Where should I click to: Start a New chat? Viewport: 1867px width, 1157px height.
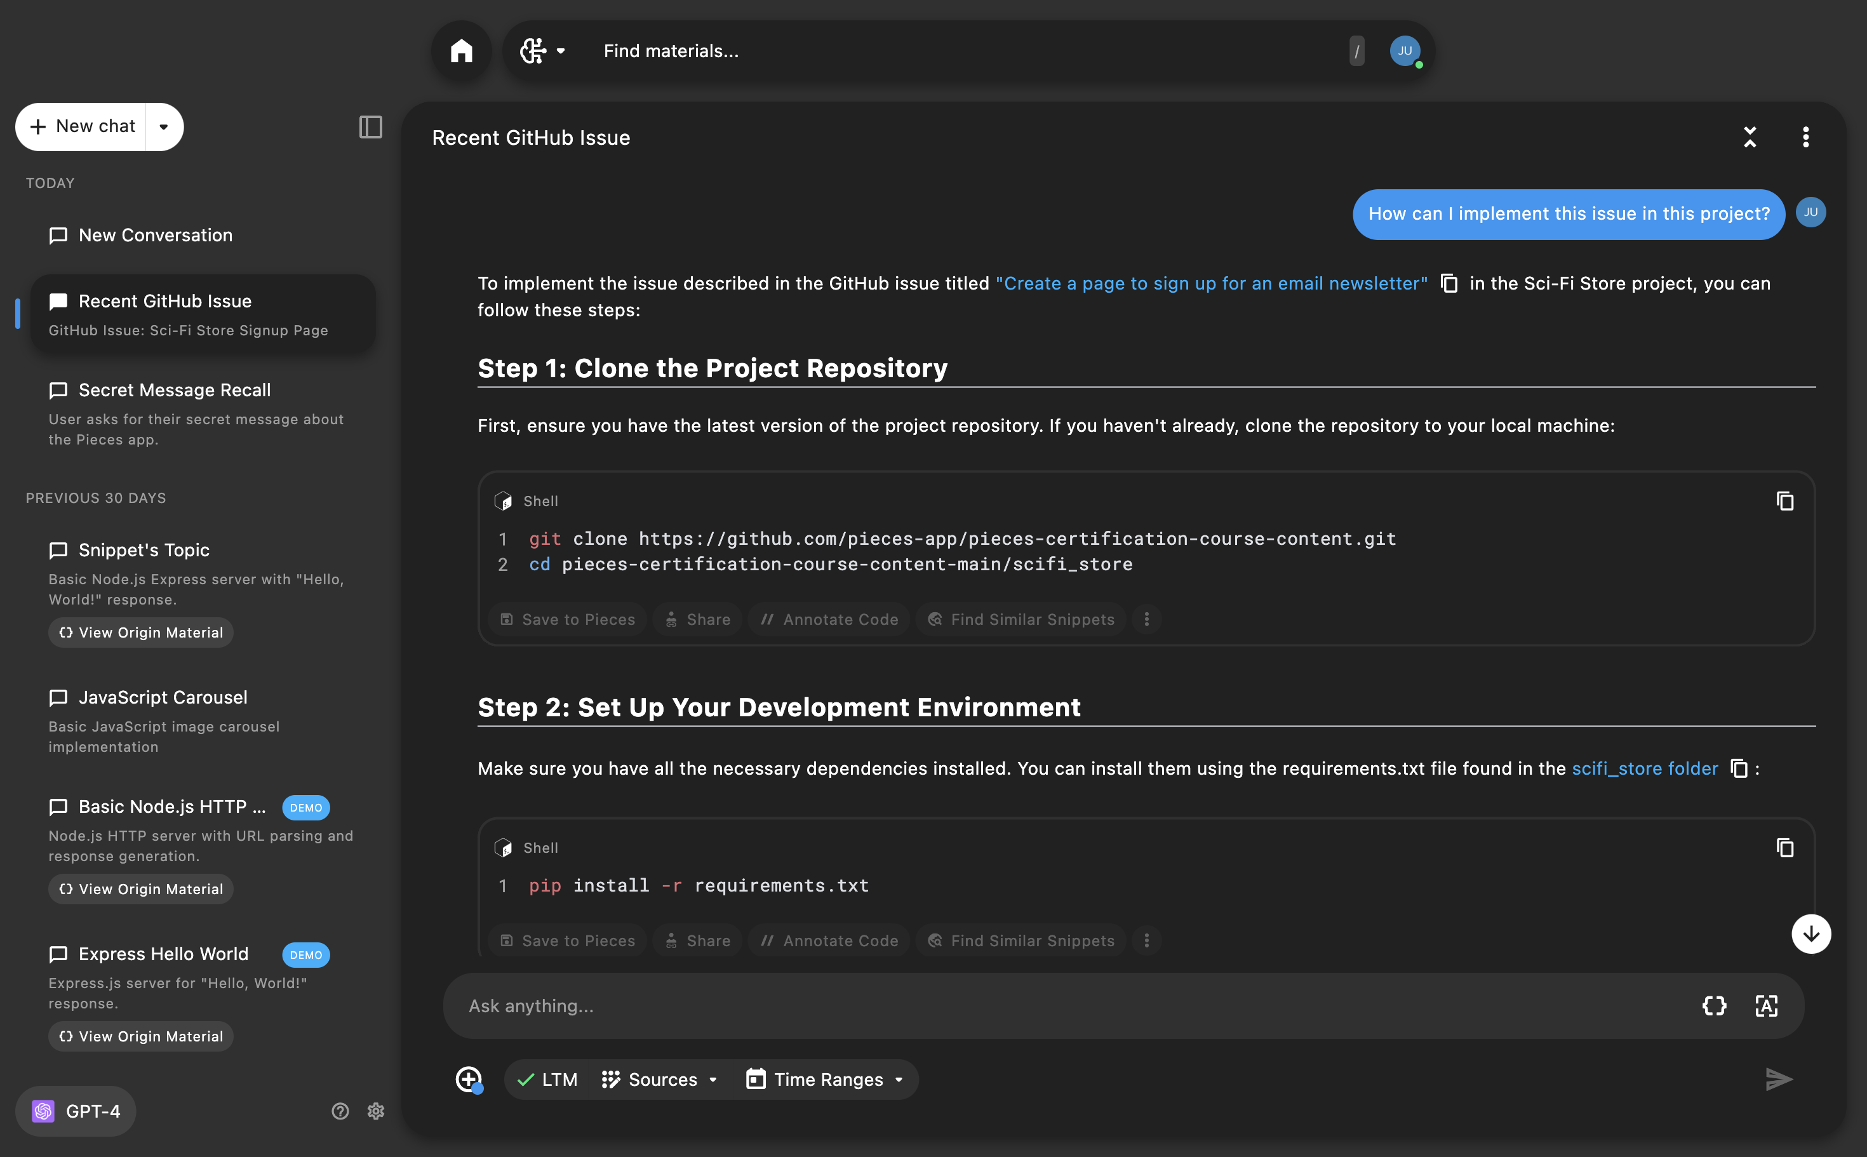click(x=82, y=126)
